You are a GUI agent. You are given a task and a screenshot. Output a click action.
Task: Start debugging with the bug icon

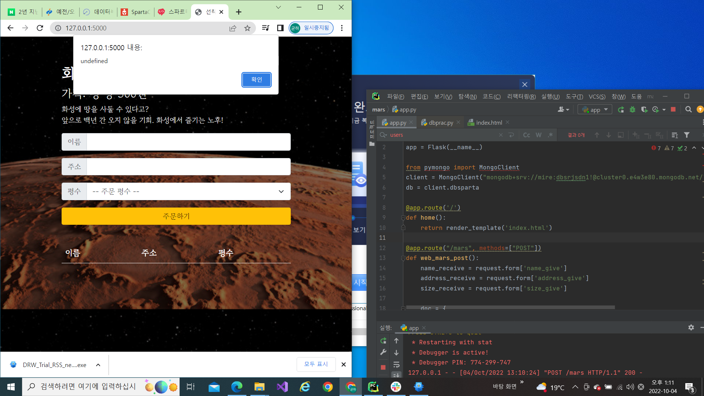coord(632,109)
